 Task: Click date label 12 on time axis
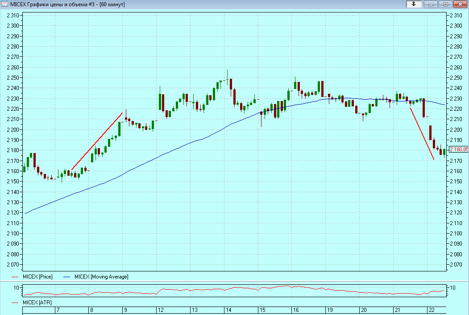tap(161, 310)
